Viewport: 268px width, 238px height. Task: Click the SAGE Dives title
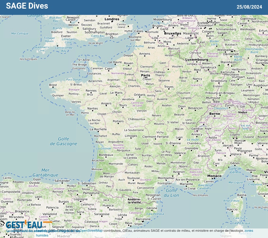tap(27, 6)
